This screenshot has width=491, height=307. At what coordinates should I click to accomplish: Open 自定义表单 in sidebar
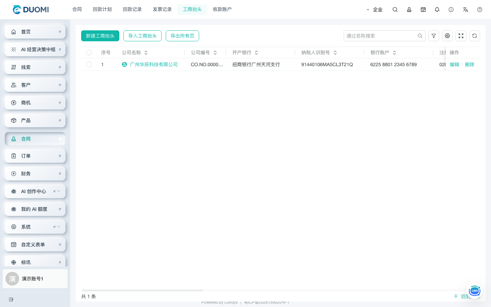[x=35, y=245]
